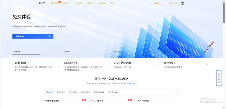Click the username 466774788 in the header
The image size is (226, 109).
click(x=174, y=3)
